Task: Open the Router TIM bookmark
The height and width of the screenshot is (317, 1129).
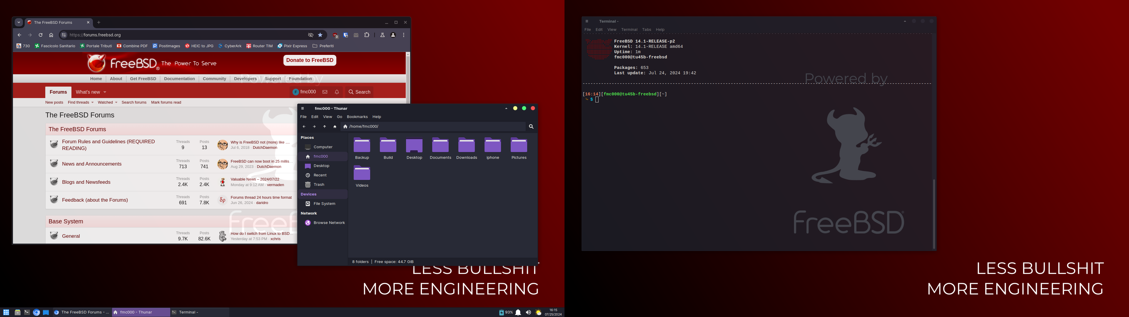Action: point(259,46)
